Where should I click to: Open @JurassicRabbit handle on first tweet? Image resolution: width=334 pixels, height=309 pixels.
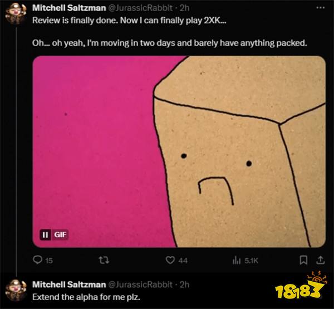click(140, 8)
